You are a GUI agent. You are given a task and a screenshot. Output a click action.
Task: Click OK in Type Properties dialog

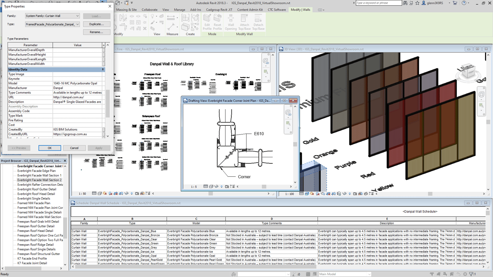tap(49, 148)
